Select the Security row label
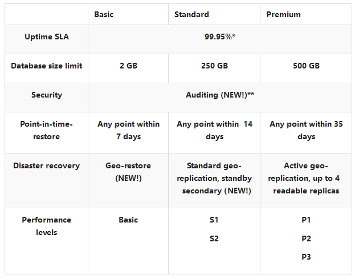The width and height of the screenshot is (363, 279). 47,95
